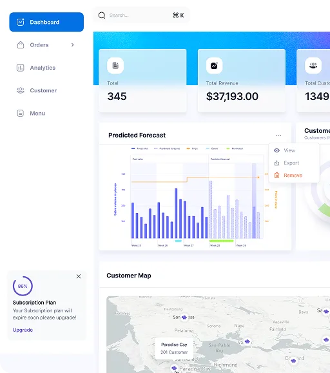This screenshot has height=373, width=330.
Task: Click the Total Revenue label
Action: (x=222, y=83)
